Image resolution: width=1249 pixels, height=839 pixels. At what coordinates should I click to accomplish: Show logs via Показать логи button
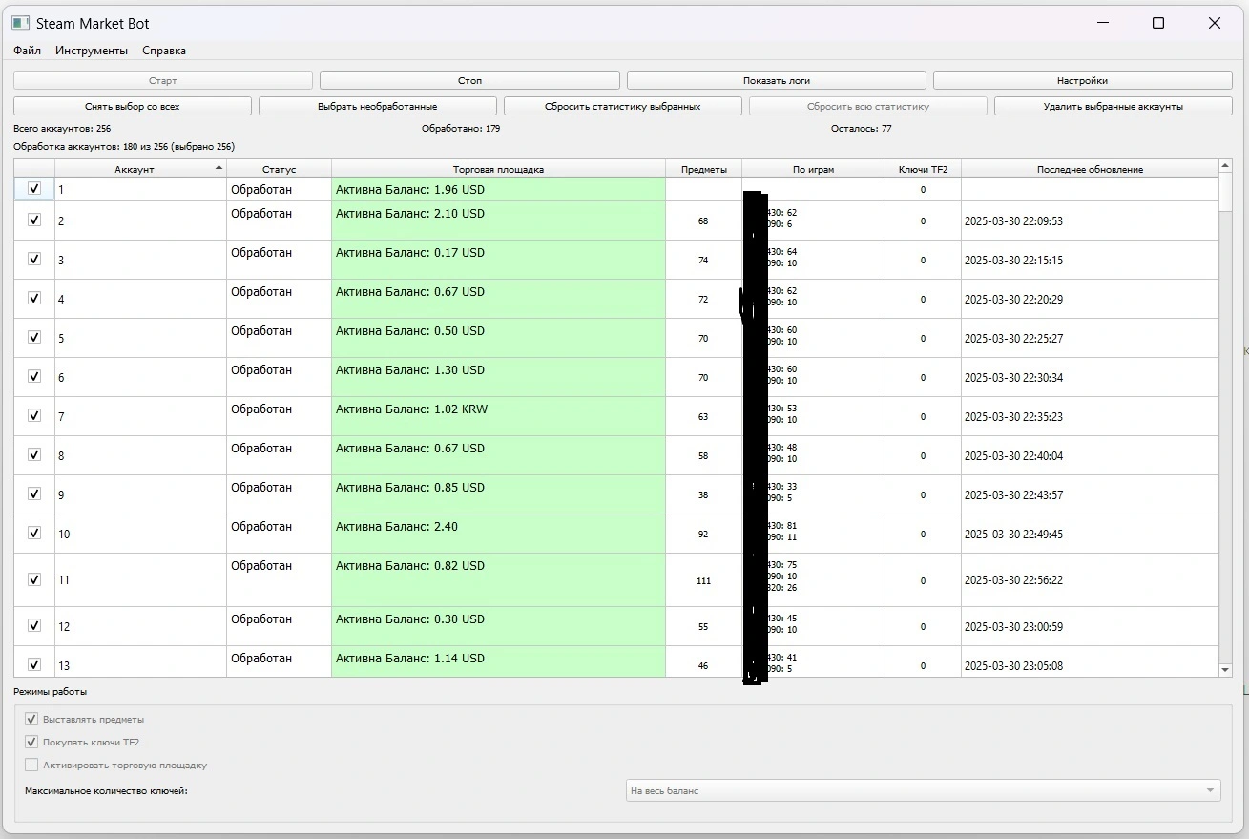click(777, 81)
